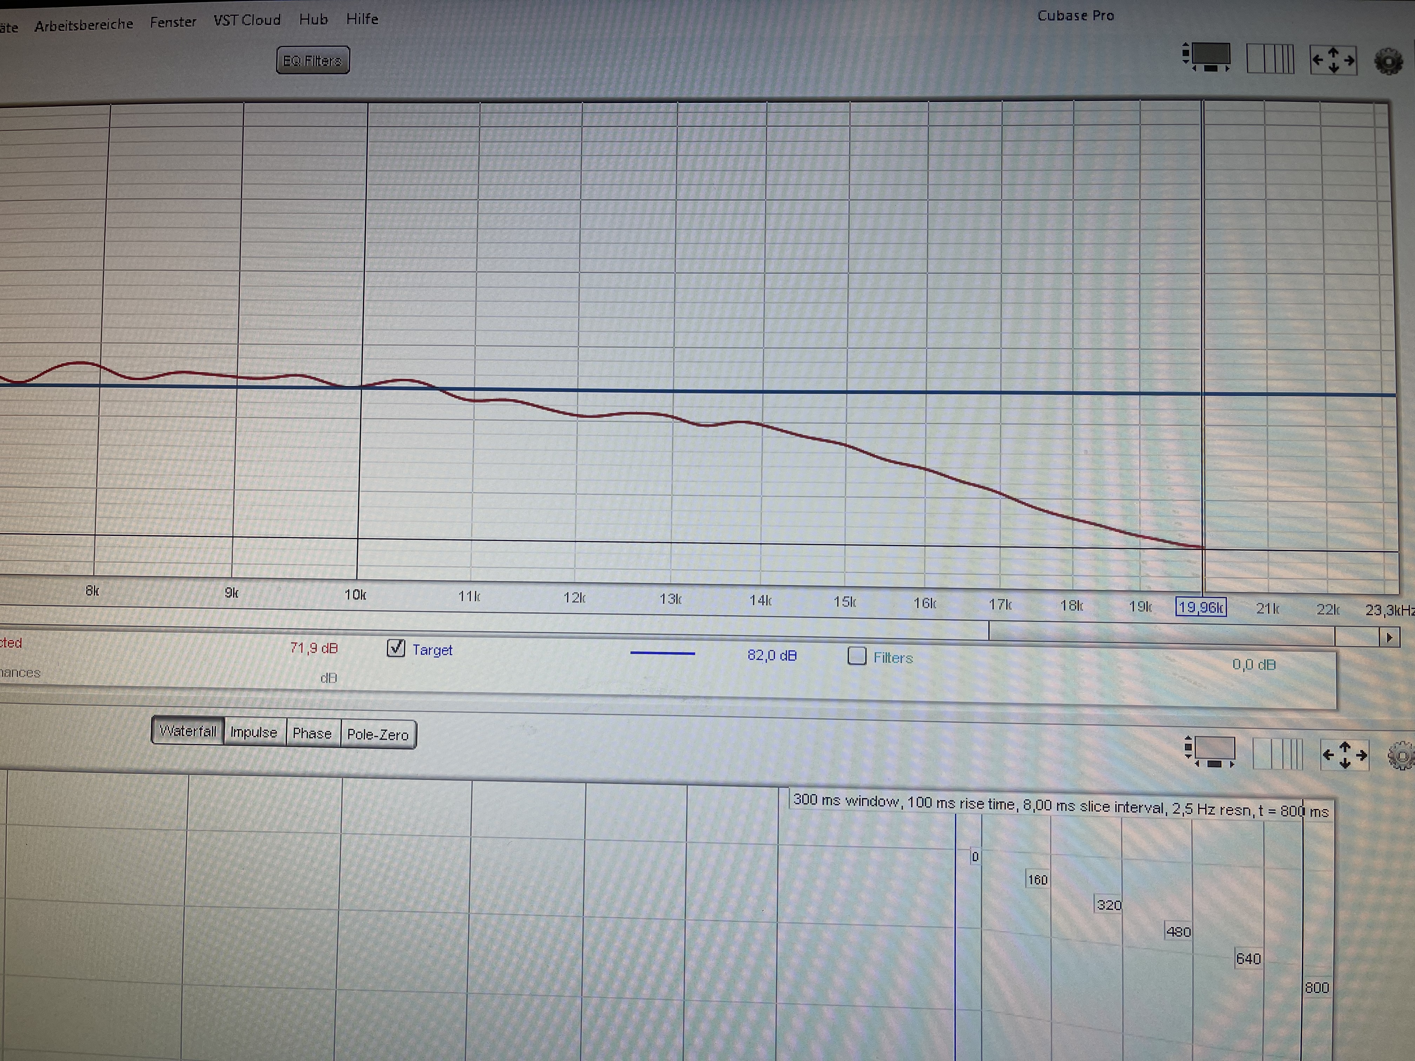
Task: Click the 12k frequency axis label
Action: tap(574, 597)
